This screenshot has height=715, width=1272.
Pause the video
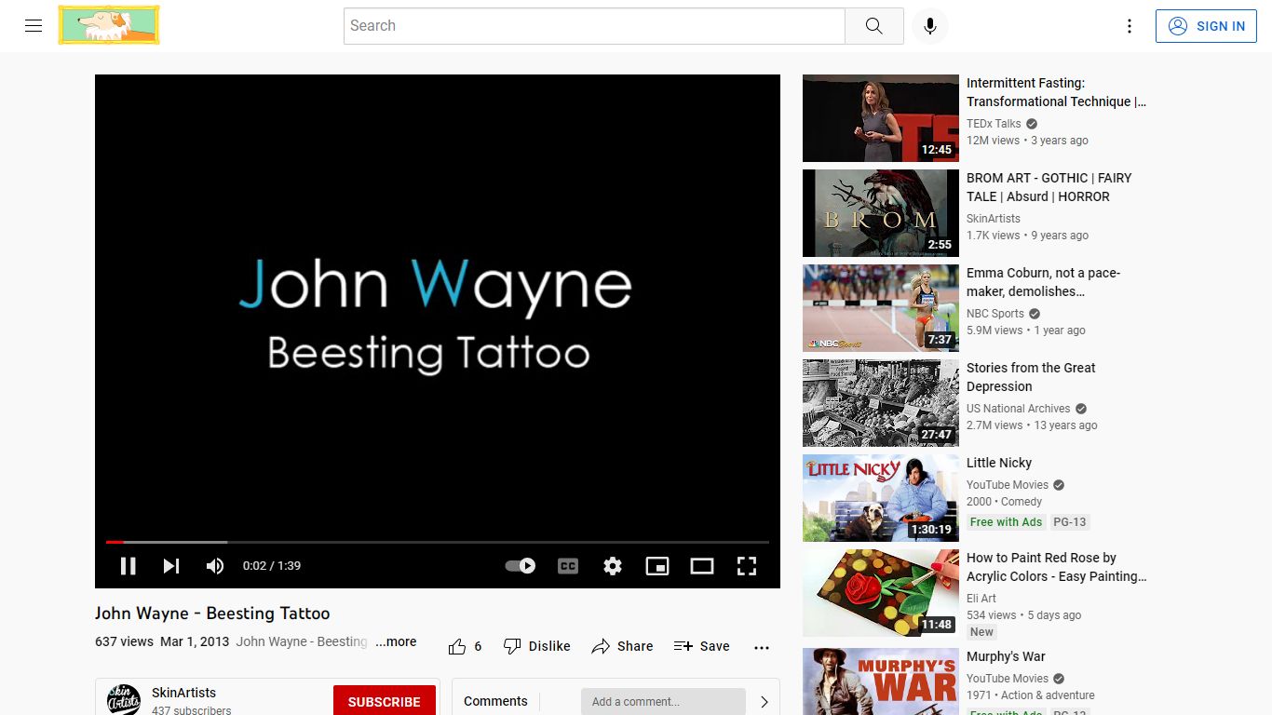coord(129,566)
